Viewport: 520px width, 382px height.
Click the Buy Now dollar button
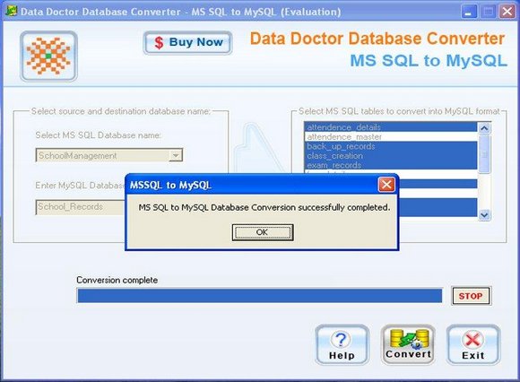pos(187,42)
